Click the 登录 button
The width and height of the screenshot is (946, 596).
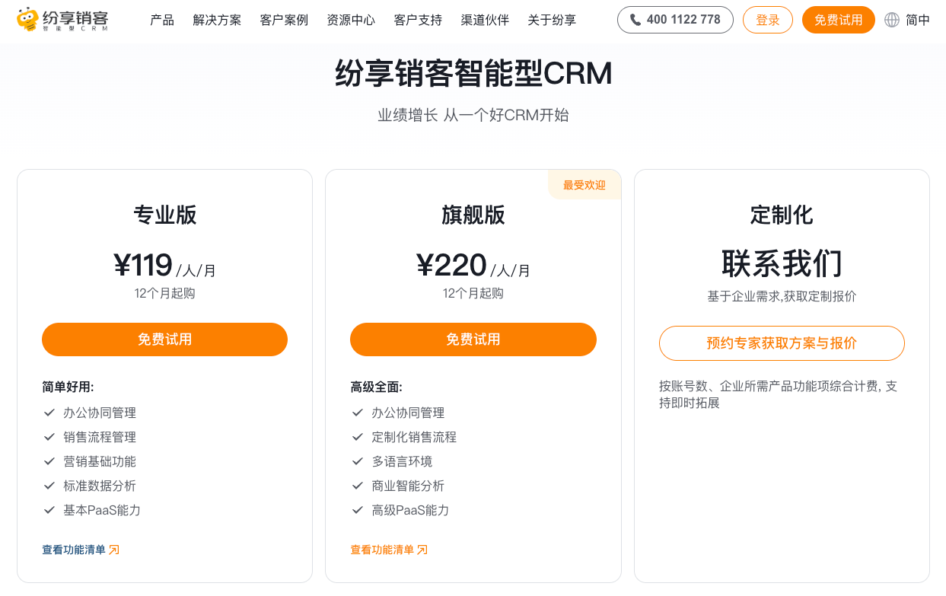767,20
